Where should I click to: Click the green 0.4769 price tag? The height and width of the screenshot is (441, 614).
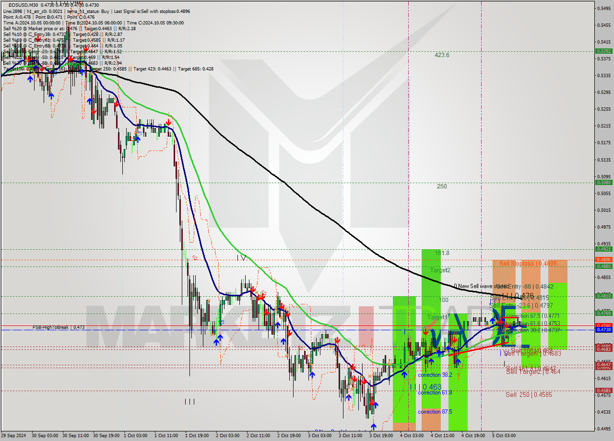603,313
